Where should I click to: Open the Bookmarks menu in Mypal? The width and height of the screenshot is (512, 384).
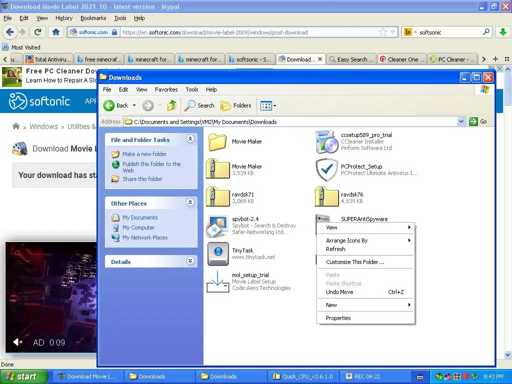[x=93, y=18]
